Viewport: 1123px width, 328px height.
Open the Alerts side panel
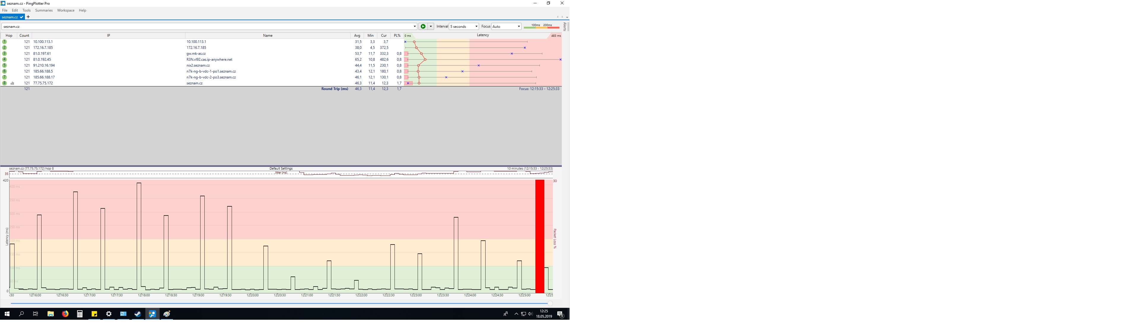(565, 27)
